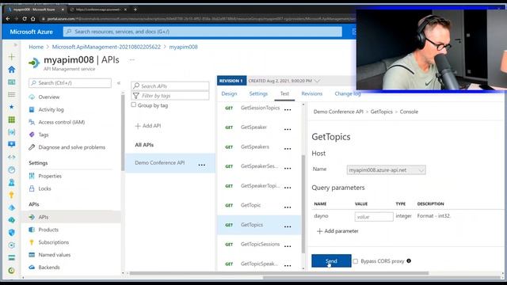The height and width of the screenshot is (285, 507).
Task: Click the filter funnel icon in Filter by tags
Action: pos(136,96)
